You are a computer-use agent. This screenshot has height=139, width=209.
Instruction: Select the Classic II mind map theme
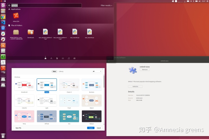[69, 85]
